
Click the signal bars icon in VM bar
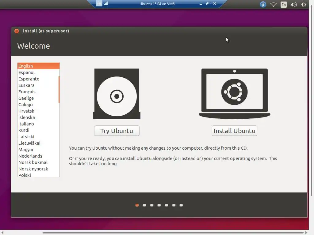106,3
